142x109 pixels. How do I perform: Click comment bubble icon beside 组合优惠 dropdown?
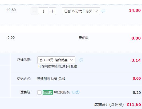click(x=81, y=60)
